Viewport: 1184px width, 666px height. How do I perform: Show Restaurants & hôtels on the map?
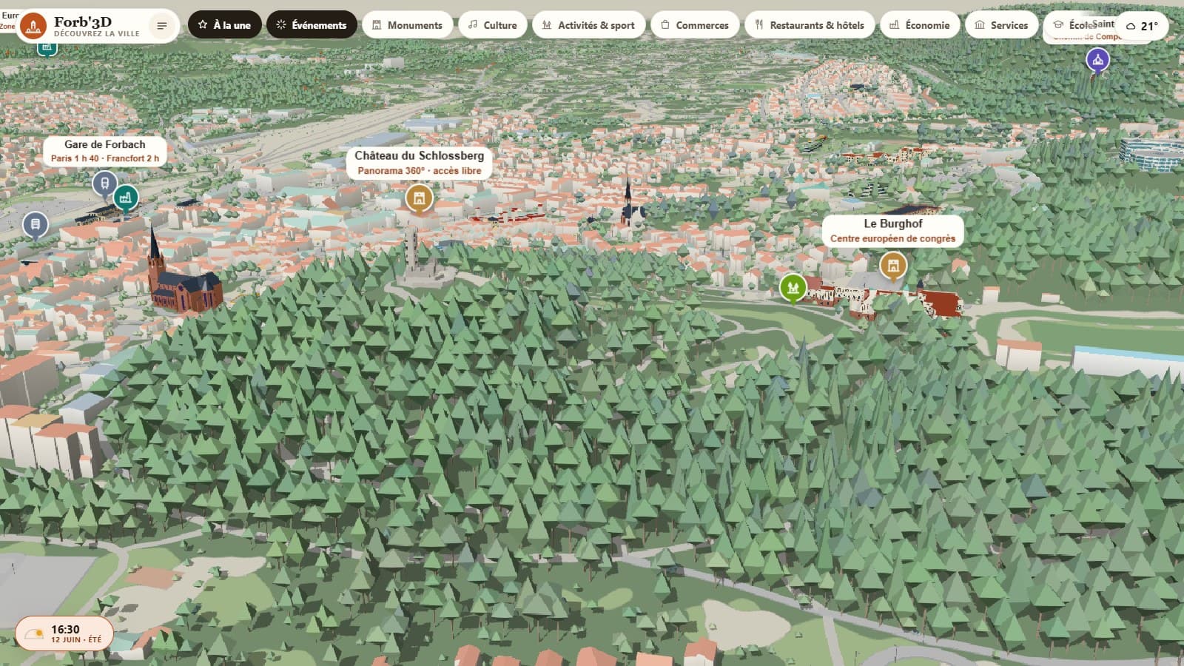(x=810, y=24)
